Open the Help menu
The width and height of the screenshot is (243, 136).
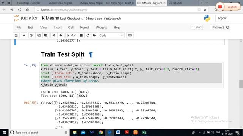click(x=117, y=28)
